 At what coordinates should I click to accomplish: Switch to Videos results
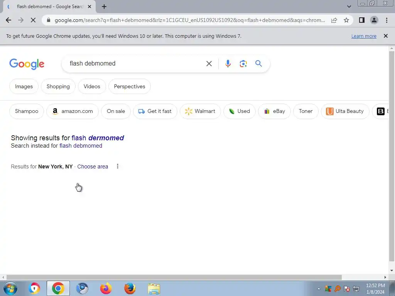pyautogui.click(x=92, y=86)
